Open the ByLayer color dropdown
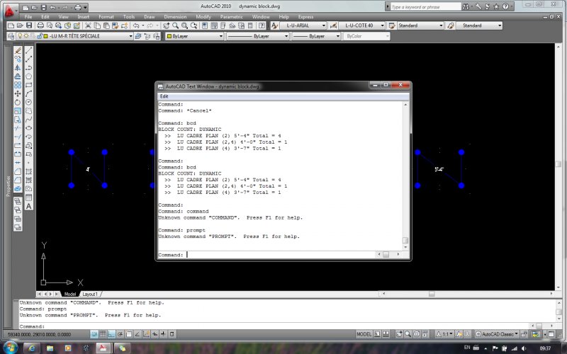 (194, 36)
